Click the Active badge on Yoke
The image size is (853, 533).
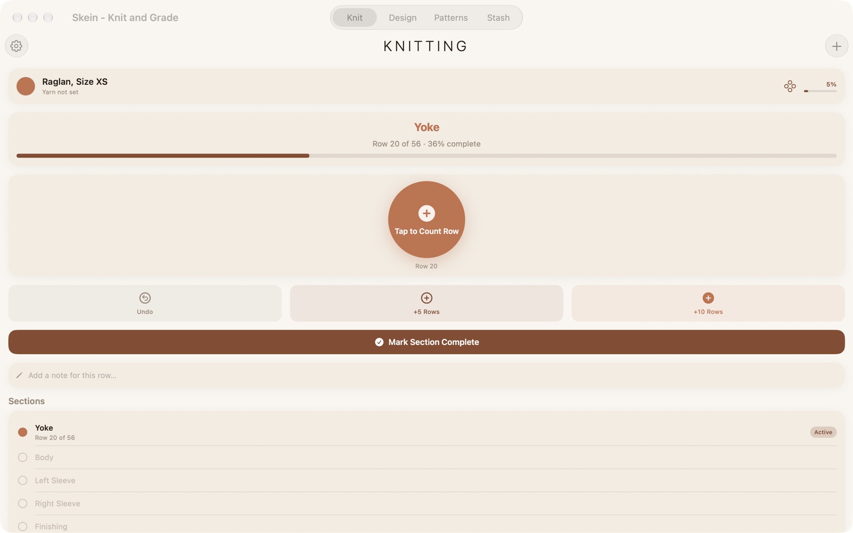point(823,432)
